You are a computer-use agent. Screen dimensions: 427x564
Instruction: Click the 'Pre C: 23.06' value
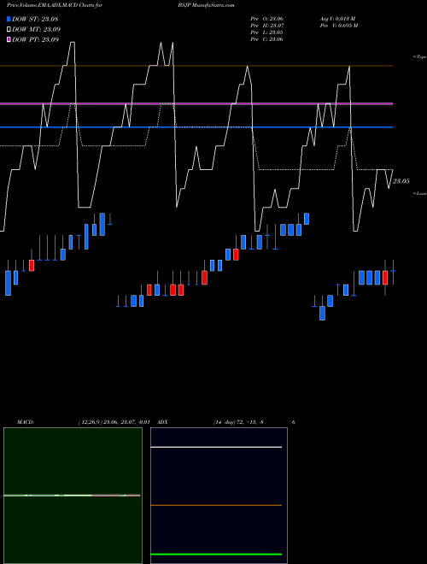tap(266, 39)
